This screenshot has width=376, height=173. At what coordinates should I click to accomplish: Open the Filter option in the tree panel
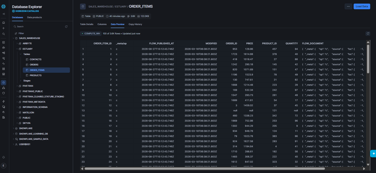(19, 33)
